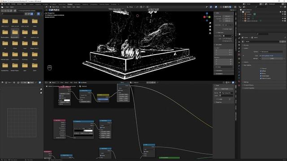Open the Add menu in 3D viewport header
The height and width of the screenshot is (161, 287).
74,7
